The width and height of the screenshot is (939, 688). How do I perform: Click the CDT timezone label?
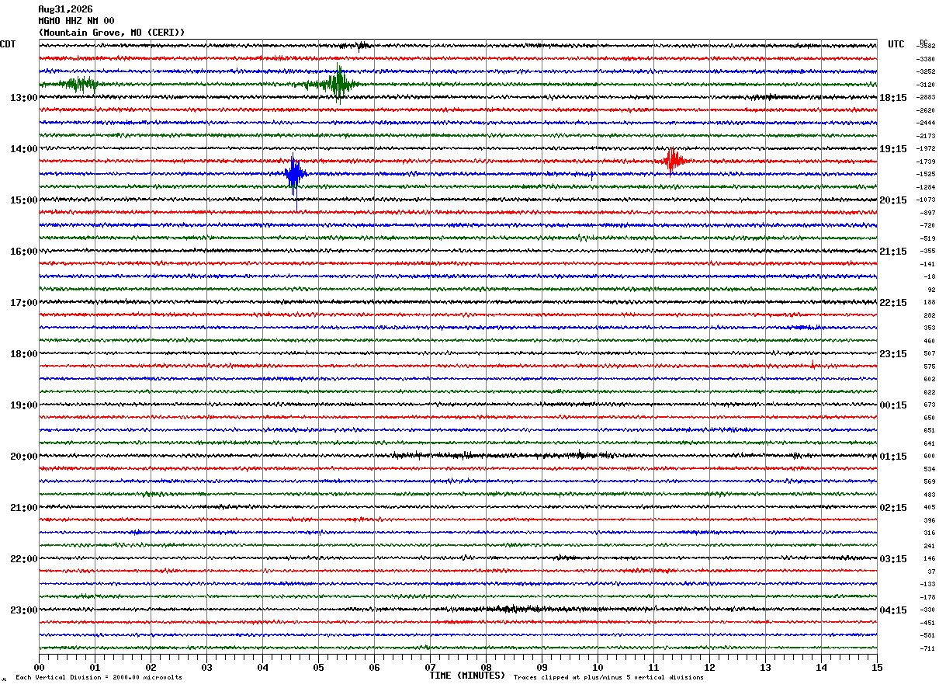click(8, 44)
